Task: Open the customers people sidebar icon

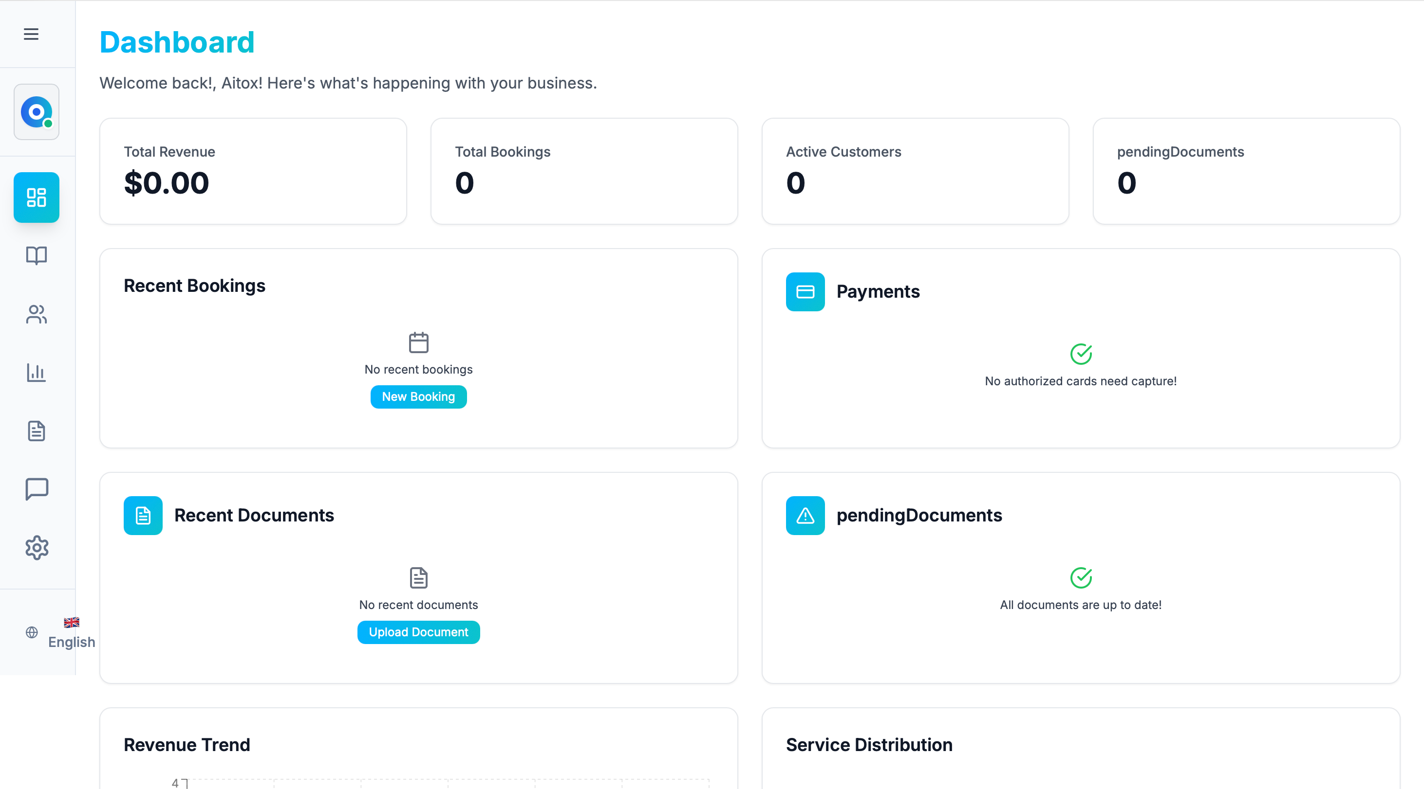Action: (x=37, y=314)
